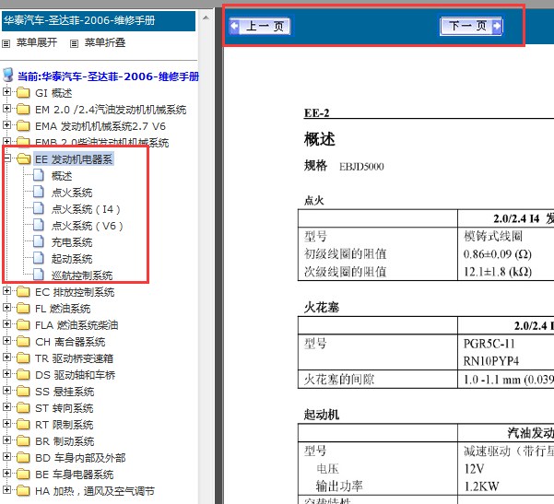Click the TR 驱动桥变速箱 folder icon
The width and height of the screenshot is (554, 504).
point(23,358)
